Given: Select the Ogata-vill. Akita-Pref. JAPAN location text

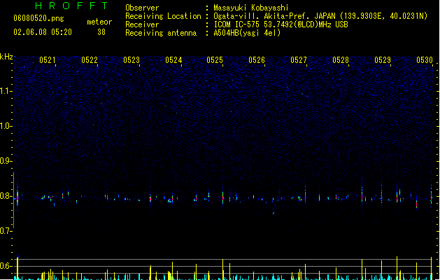Looking at the screenshot, I should pyautogui.click(x=320, y=16).
